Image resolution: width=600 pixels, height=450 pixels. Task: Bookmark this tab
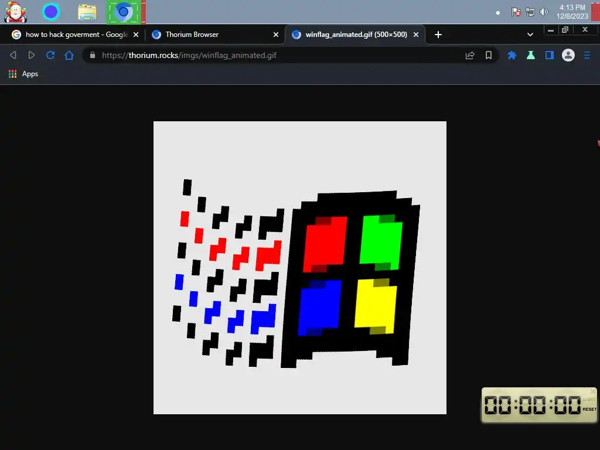pyautogui.click(x=489, y=55)
